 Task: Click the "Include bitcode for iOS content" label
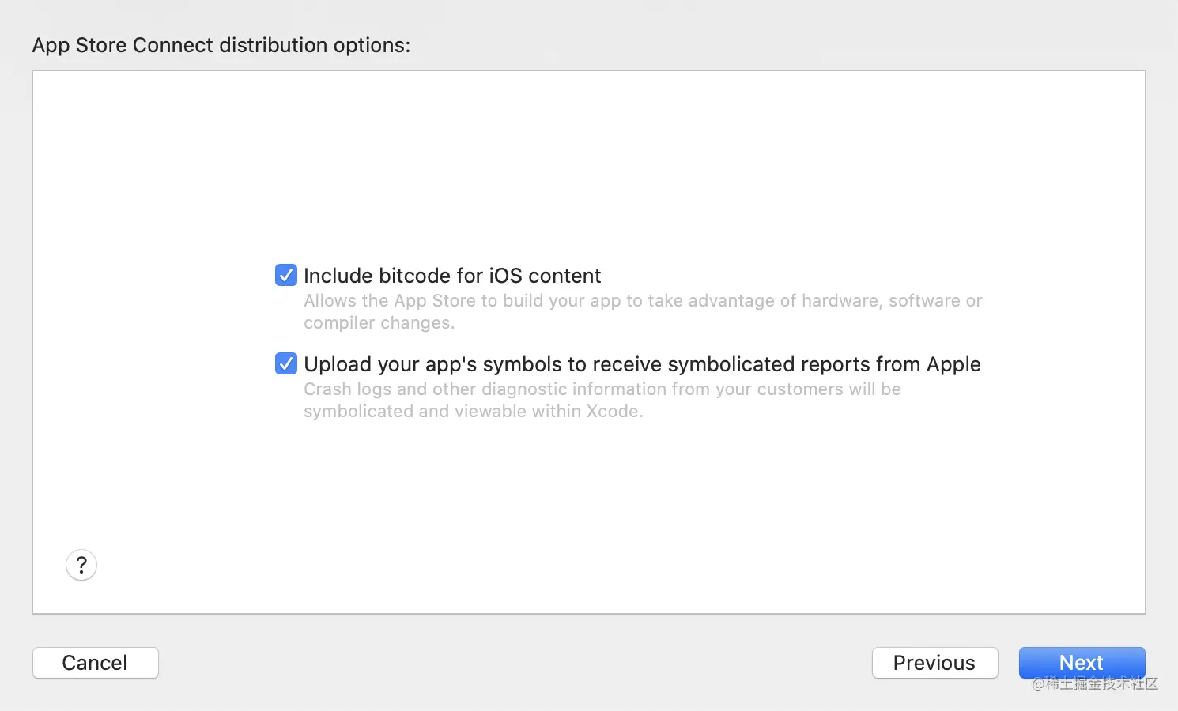click(452, 276)
